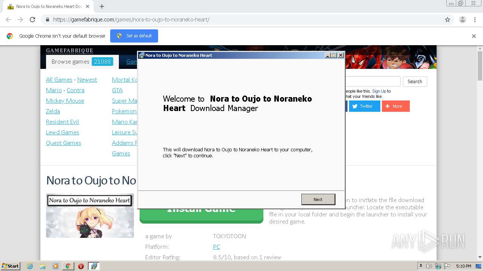
Task: Open the GTA games link
Action: click(117, 90)
